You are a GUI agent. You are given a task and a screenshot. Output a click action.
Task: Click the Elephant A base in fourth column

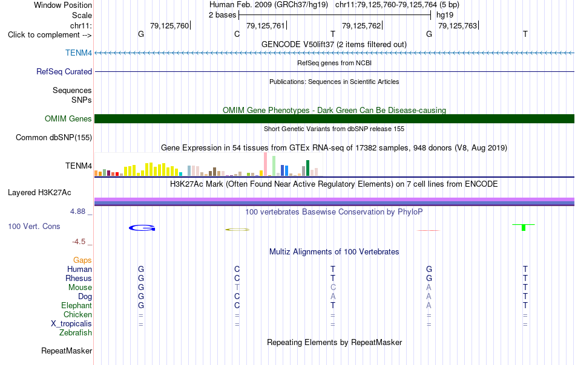coord(429,305)
